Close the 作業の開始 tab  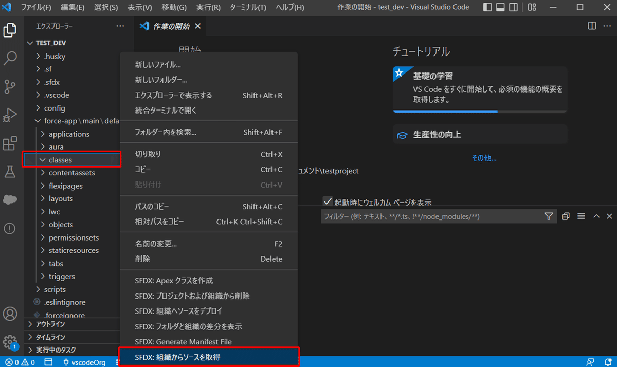(198, 26)
